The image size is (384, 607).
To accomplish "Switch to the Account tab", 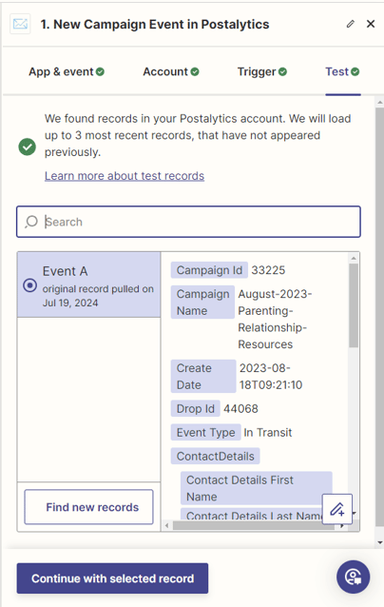I will point(171,71).
